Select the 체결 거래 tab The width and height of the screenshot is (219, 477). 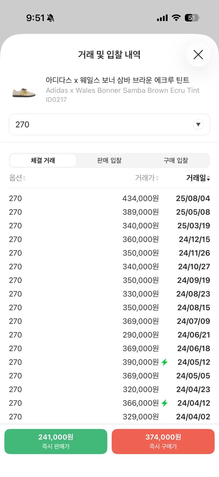[43, 161]
